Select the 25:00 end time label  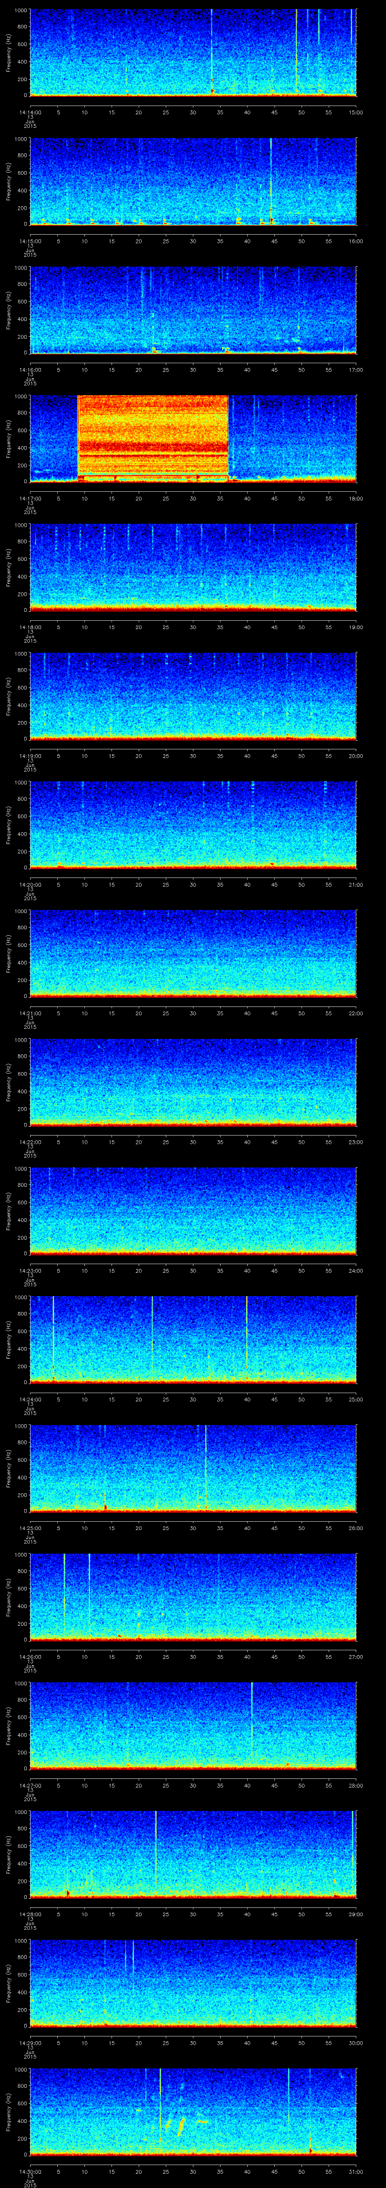tap(355, 1399)
